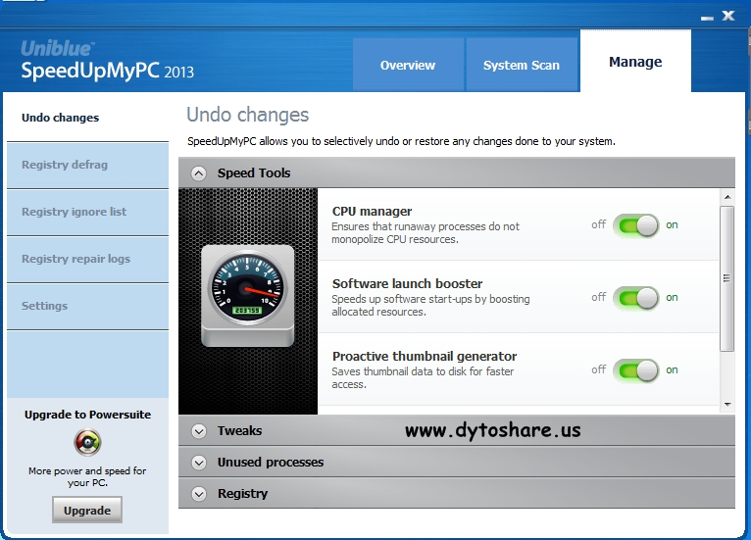Image resolution: width=751 pixels, height=540 pixels.
Task: Click the 'on' label beside Proactive thumbnail generator
Action: click(672, 370)
